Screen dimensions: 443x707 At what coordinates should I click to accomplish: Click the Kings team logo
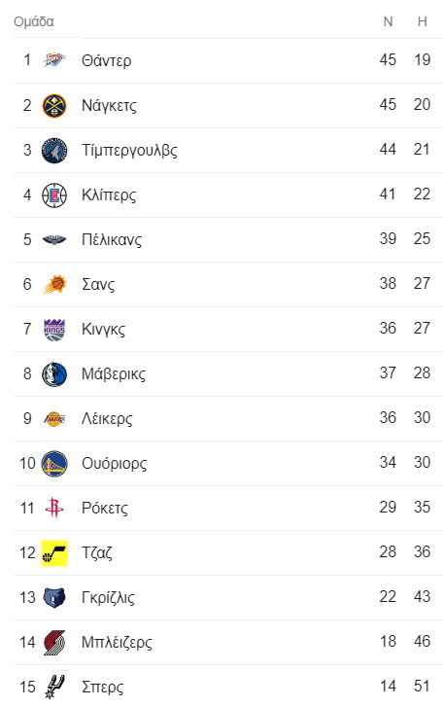(54, 329)
